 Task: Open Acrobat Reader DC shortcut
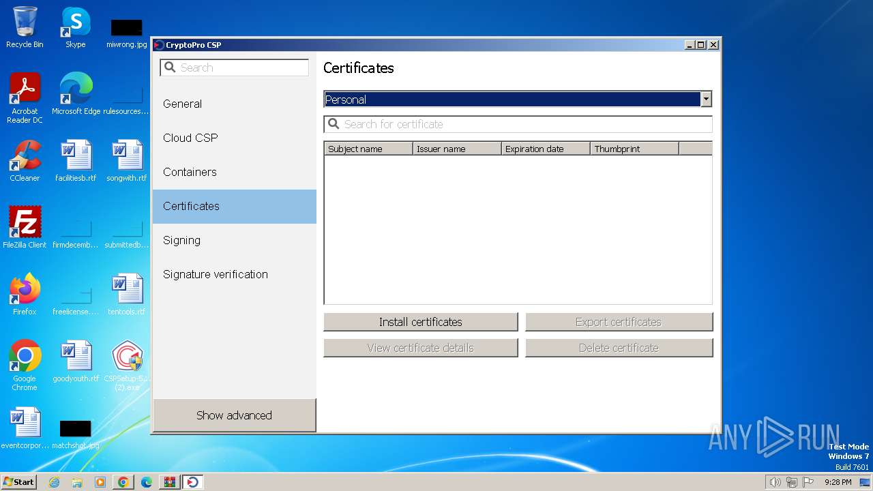(x=25, y=98)
